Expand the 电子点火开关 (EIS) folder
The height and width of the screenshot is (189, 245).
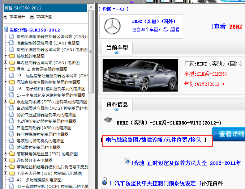(x=6, y=173)
